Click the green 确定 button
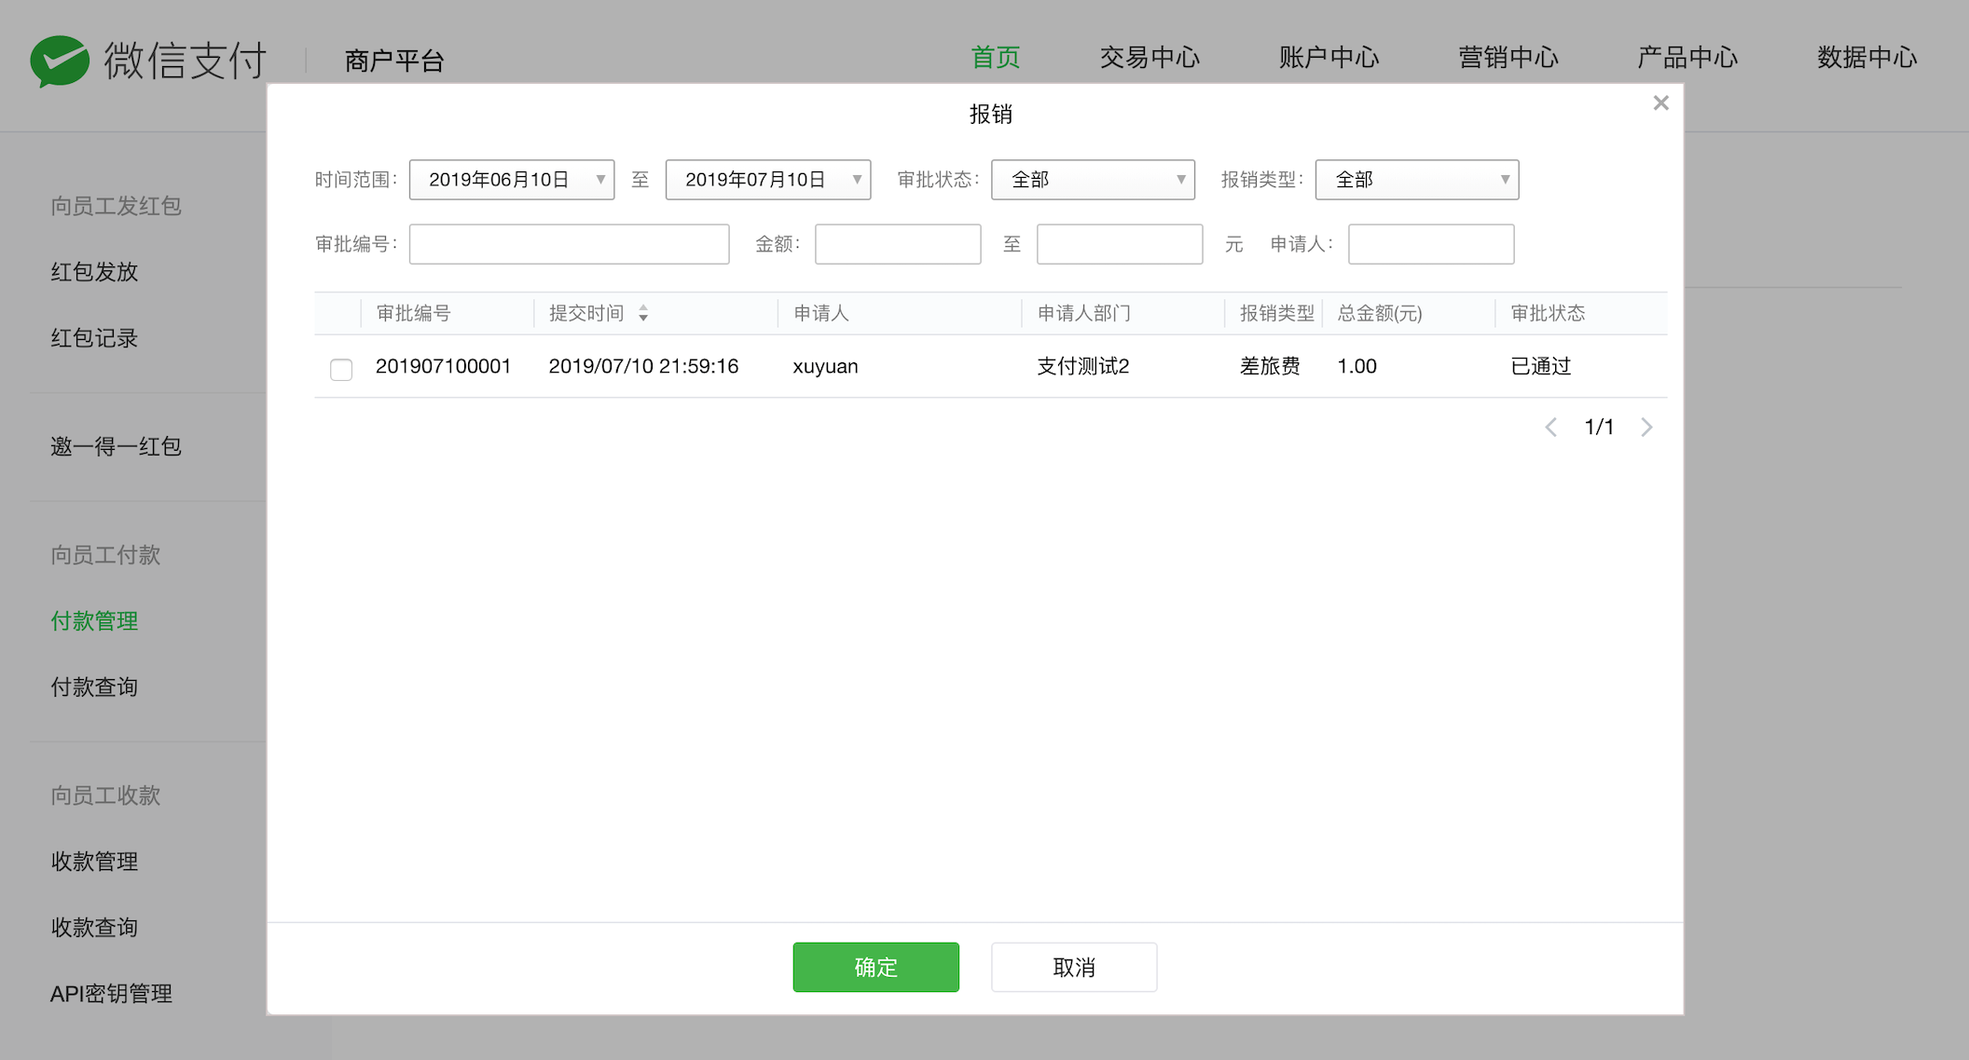1969x1060 pixels. coord(875,967)
